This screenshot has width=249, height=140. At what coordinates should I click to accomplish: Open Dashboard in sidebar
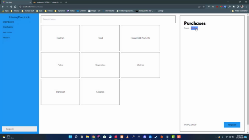click(x=9, y=22)
